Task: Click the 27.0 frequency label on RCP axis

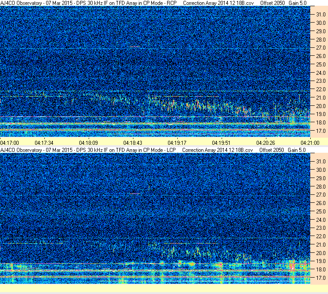Action: pos(320,48)
